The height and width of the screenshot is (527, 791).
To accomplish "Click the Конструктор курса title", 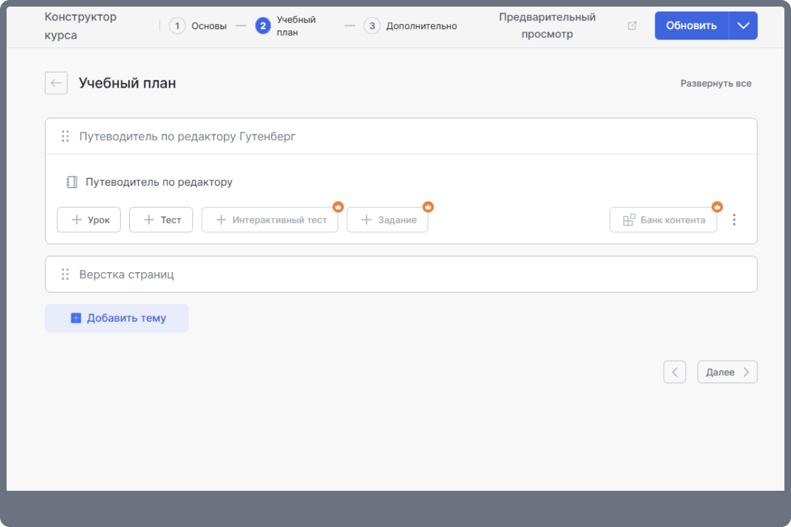I will tap(80, 26).
